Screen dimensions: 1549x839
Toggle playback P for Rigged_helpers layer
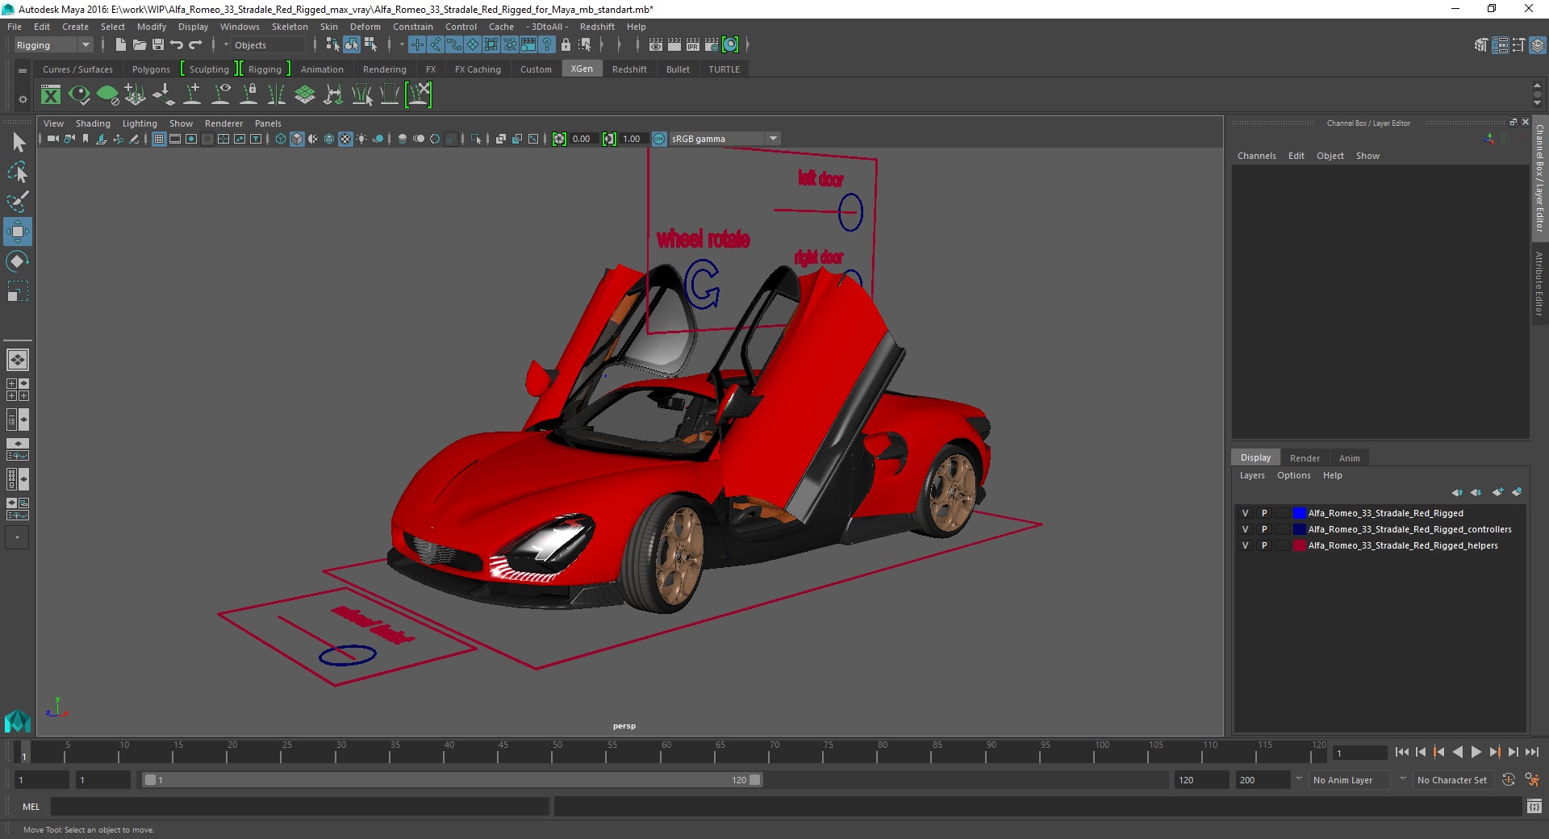(x=1264, y=545)
